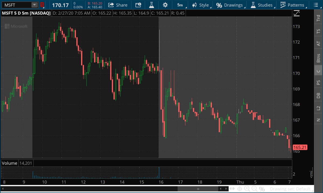This screenshot has width=323, height=193.
Task: Click the 16 hour label on the time axis
Action: [161, 182]
